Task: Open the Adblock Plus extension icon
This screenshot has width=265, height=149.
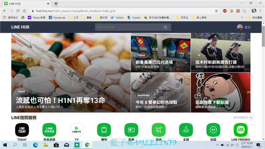Action: [225, 11]
